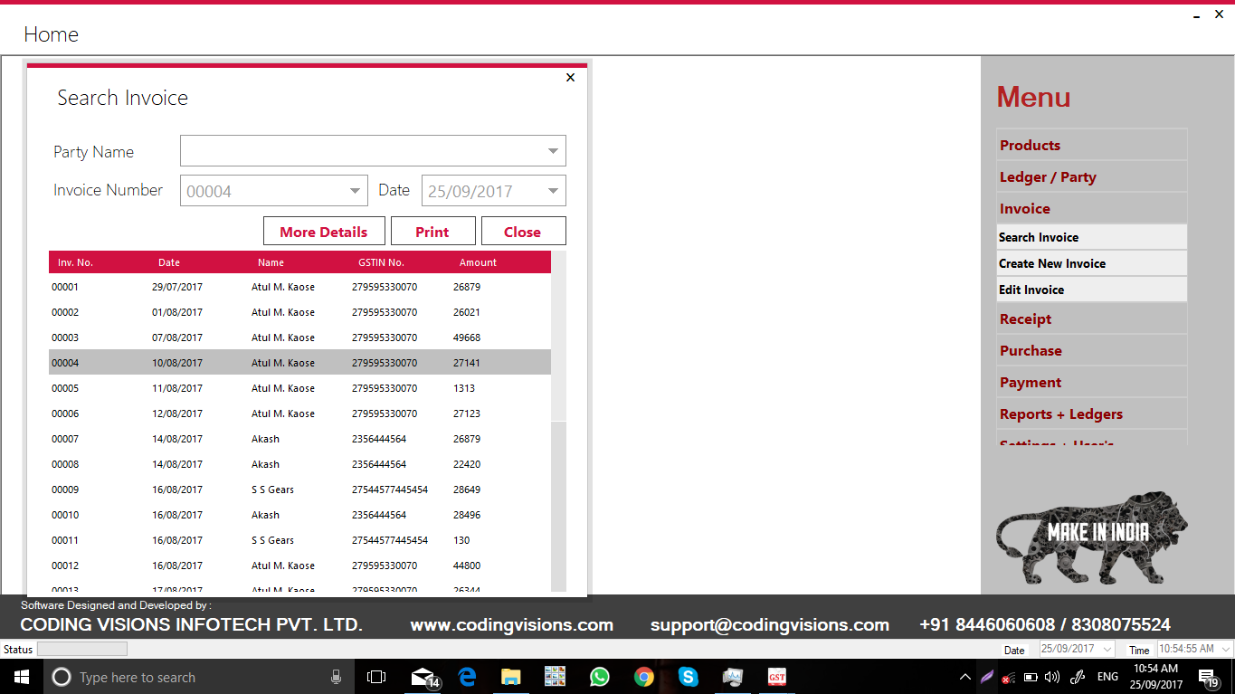The image size is (1235, 694).
Task: Open invoice 00007 from the list
Action: tap(271, 439)
